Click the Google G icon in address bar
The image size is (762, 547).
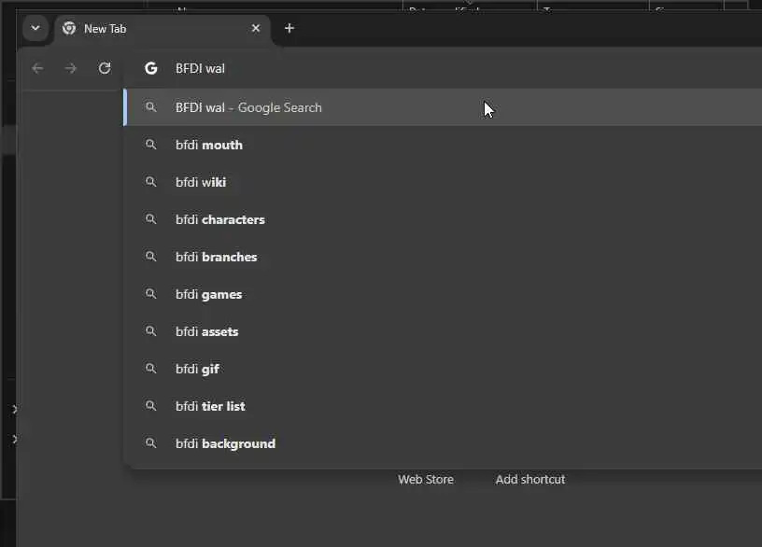151,68
